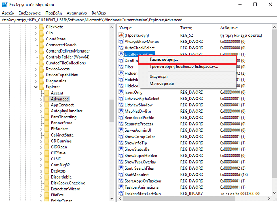Expand the DeviceAccess key

coord(36,69)
